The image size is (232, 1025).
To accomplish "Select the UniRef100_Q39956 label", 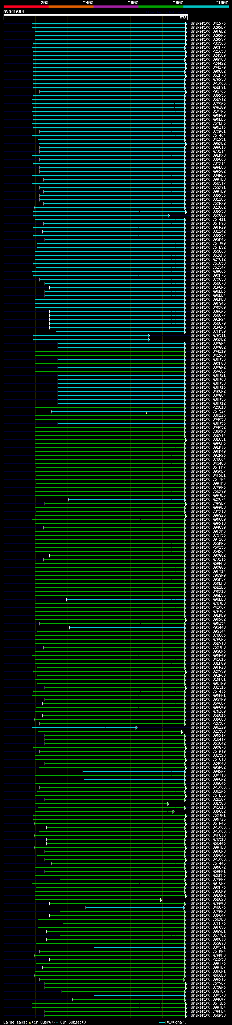I will click(208, 96).
